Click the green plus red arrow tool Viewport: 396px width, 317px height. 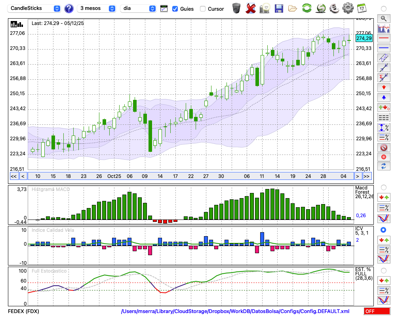coord(384,108)
